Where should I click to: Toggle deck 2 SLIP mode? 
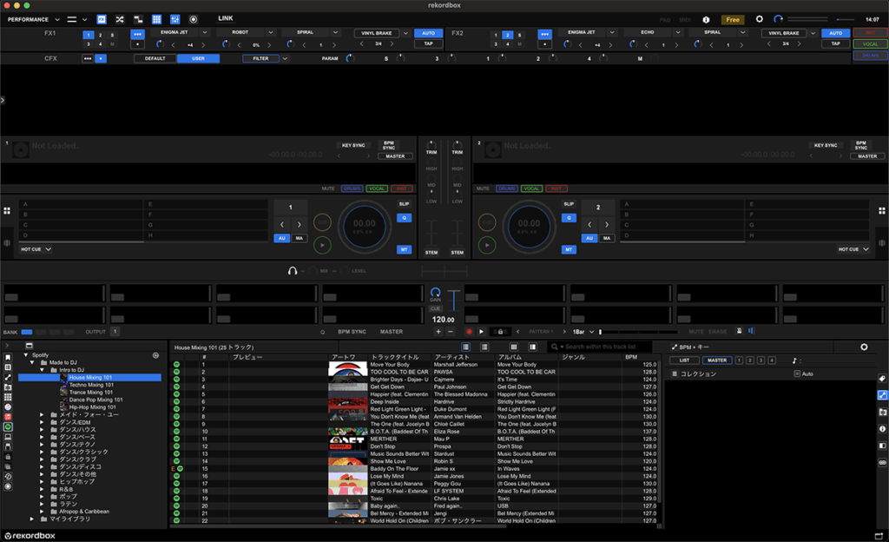point(569,204)
